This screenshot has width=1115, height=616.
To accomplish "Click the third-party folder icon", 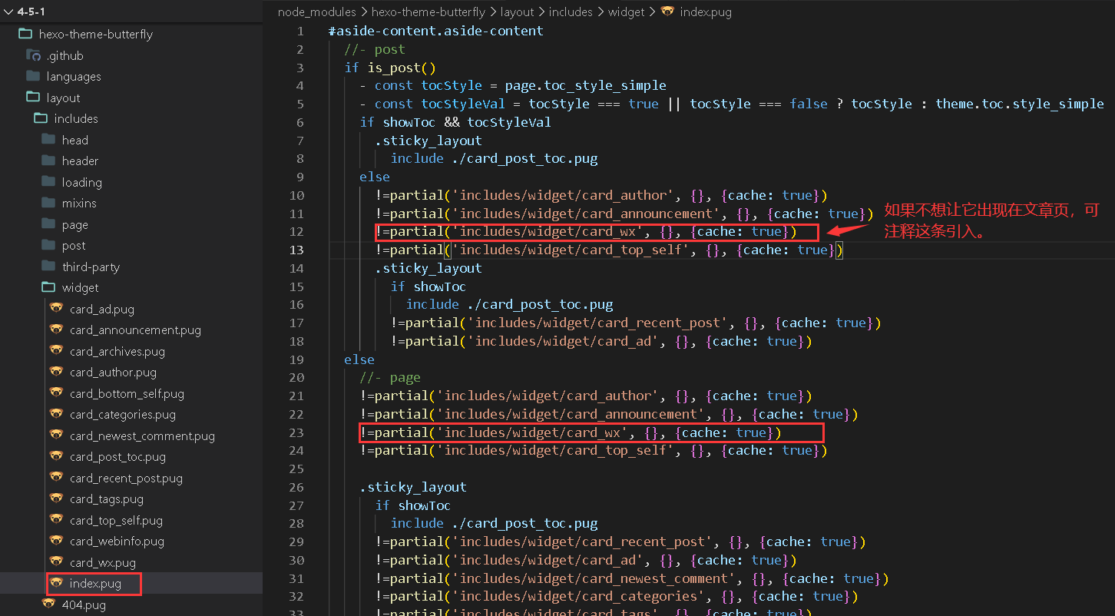I will tap(48, 267).
